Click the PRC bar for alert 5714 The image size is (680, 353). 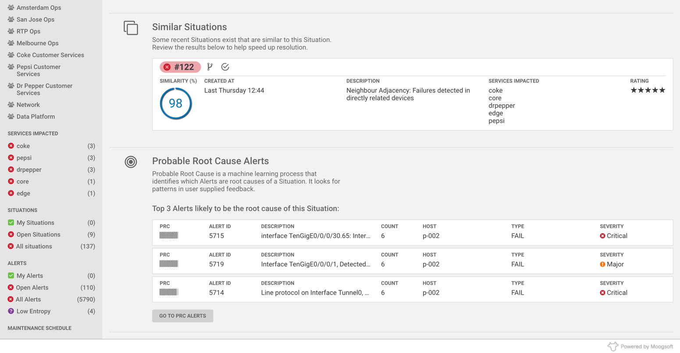[x=169, y=293]
